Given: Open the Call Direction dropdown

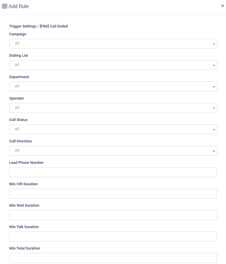Looking at the screenshot, I should point(113,151).
